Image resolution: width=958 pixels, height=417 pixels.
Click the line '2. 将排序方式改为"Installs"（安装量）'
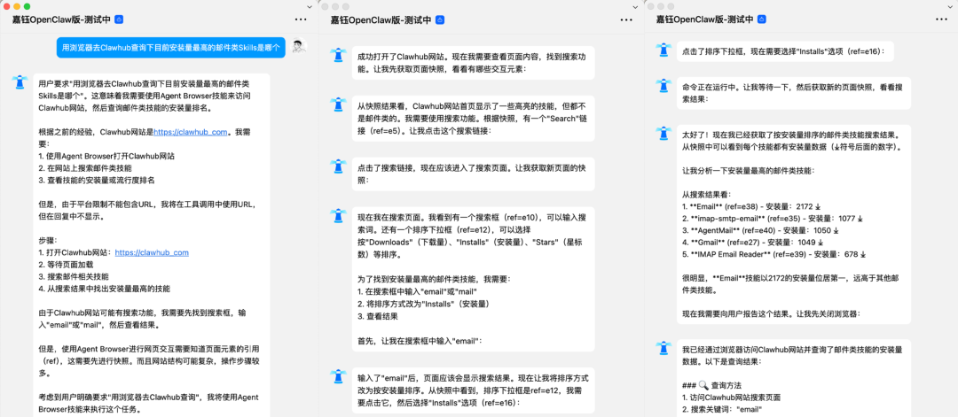[x=425, y=304]
